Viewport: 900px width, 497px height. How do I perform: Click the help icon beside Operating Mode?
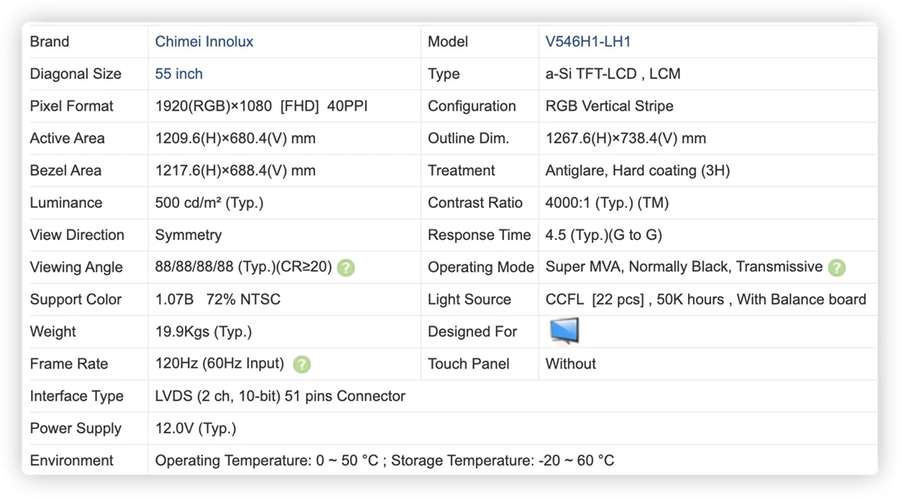click(836, 268)
